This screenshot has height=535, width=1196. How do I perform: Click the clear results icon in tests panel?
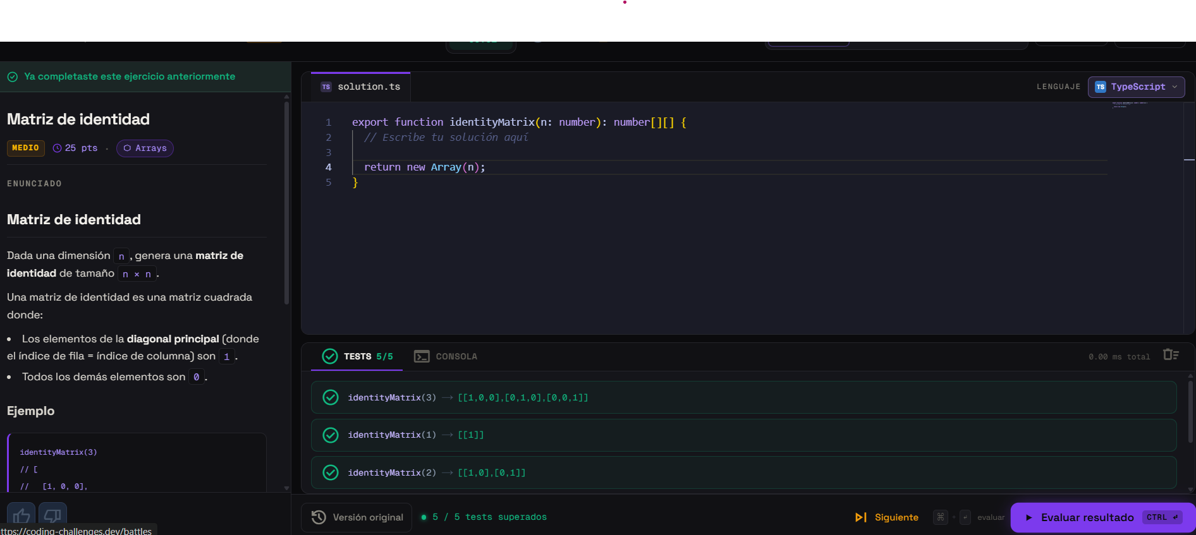point(1171,355)
